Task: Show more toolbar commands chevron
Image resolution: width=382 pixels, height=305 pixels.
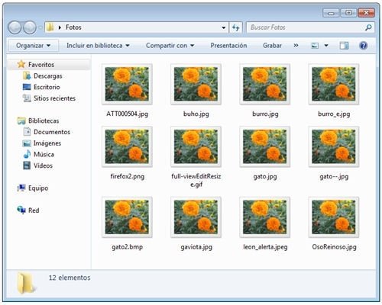Action: pyautogui.click(x=296, y=46)
